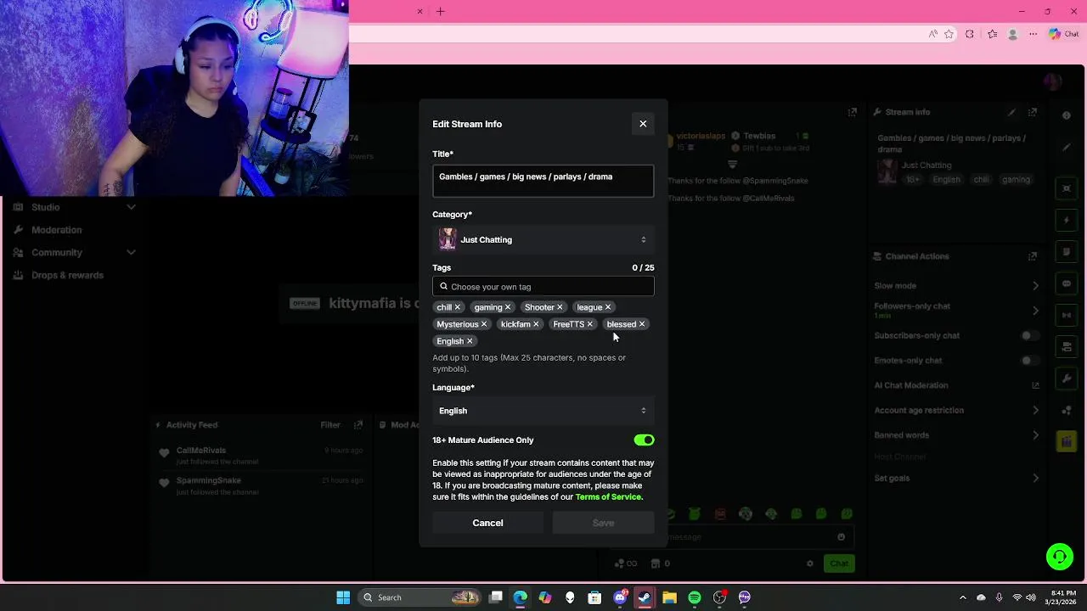1087x611 pixels.
Task: Expand the Studio sidebar section
Action: (131, 207)
